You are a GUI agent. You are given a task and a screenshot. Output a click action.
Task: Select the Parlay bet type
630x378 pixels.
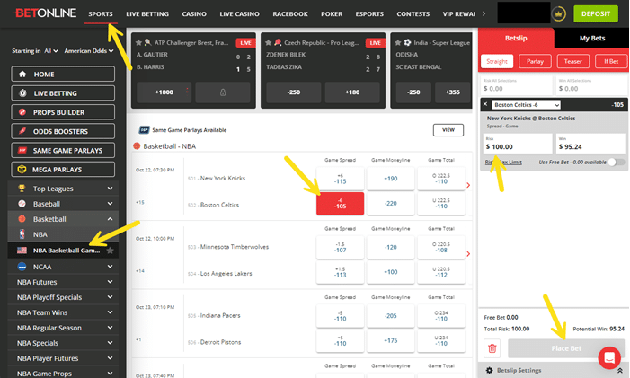point(535,61)
